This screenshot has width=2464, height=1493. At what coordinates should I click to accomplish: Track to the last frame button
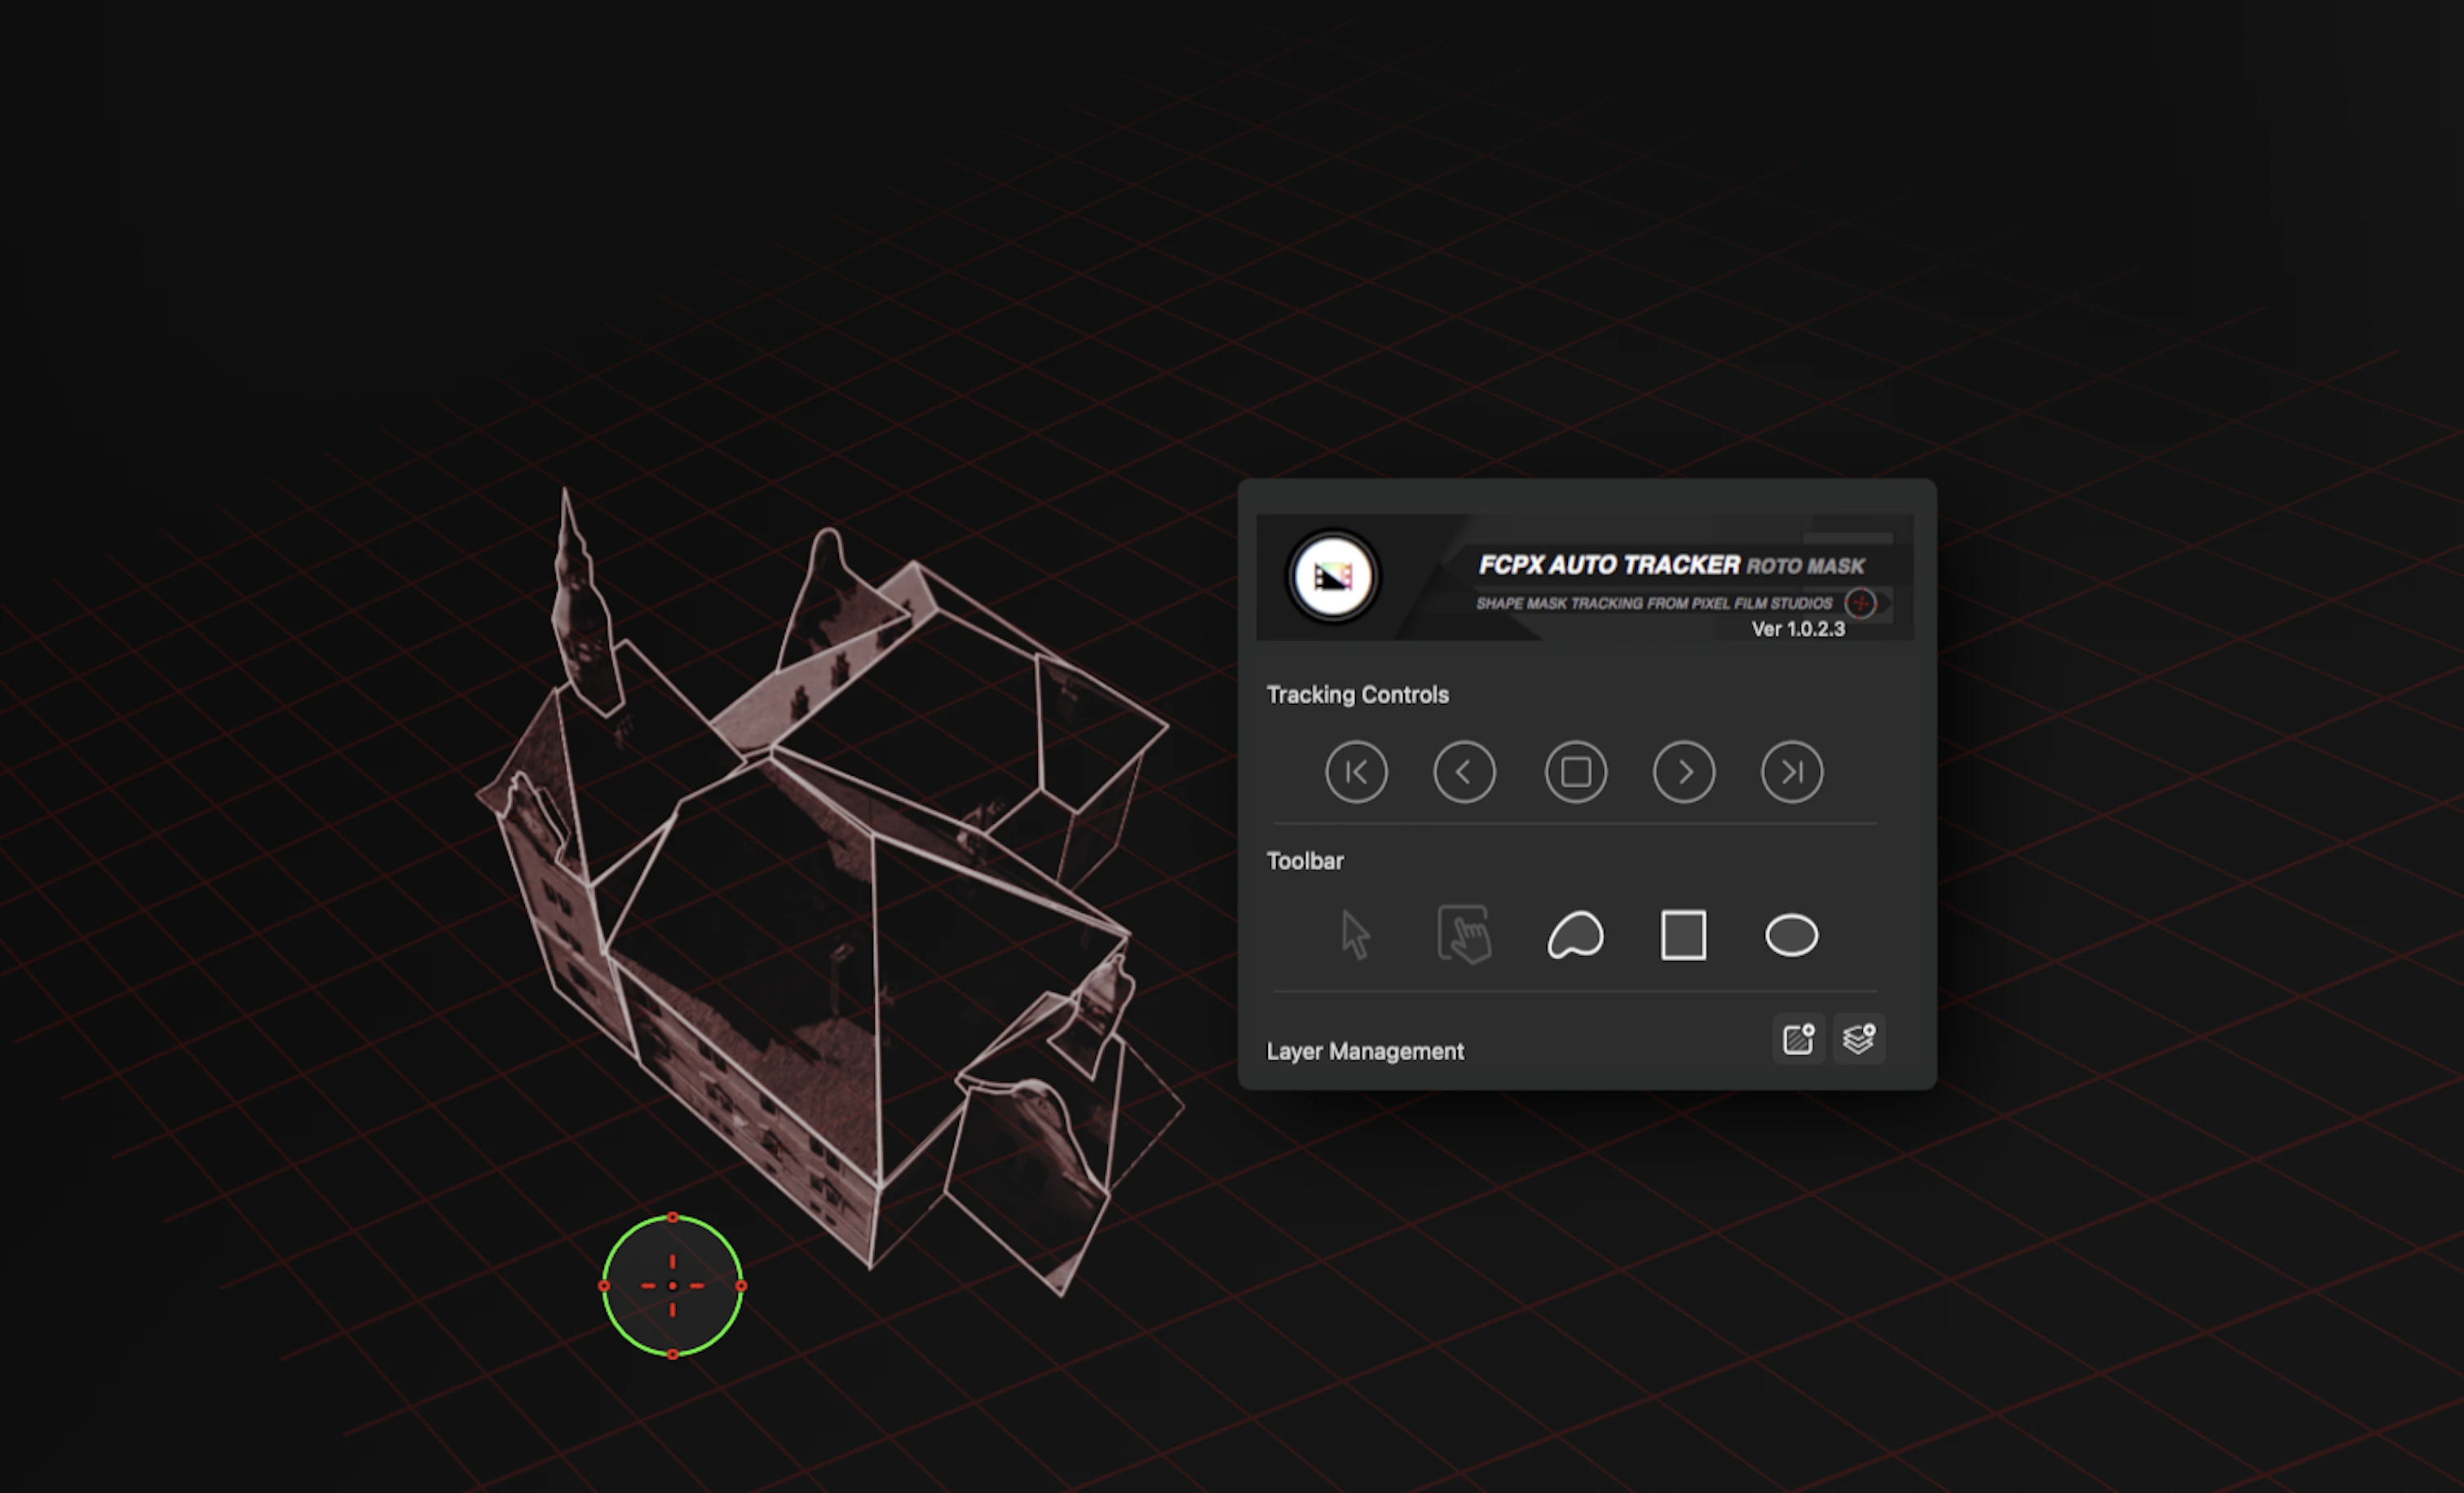pyautogui.click(x=1792, y=772)
